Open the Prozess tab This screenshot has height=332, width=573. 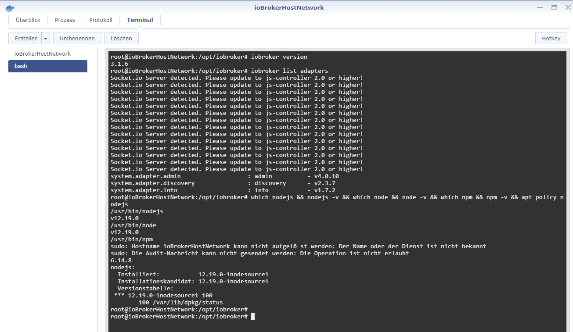tap(65, 20)
